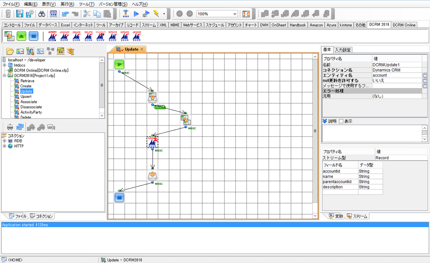Click the yellow lightning bolt icon
The image size is (430, 263).
click(x=156, y=14)
